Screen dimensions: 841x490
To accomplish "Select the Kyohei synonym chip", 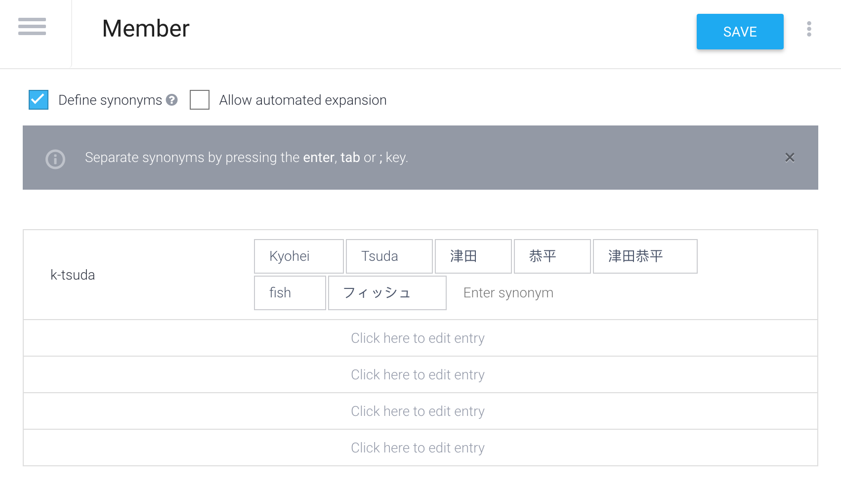I will [x=299, y=256].
